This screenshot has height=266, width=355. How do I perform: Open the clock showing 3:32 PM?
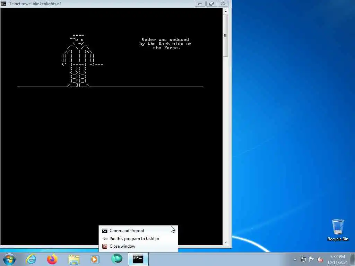tap(337, 259)
